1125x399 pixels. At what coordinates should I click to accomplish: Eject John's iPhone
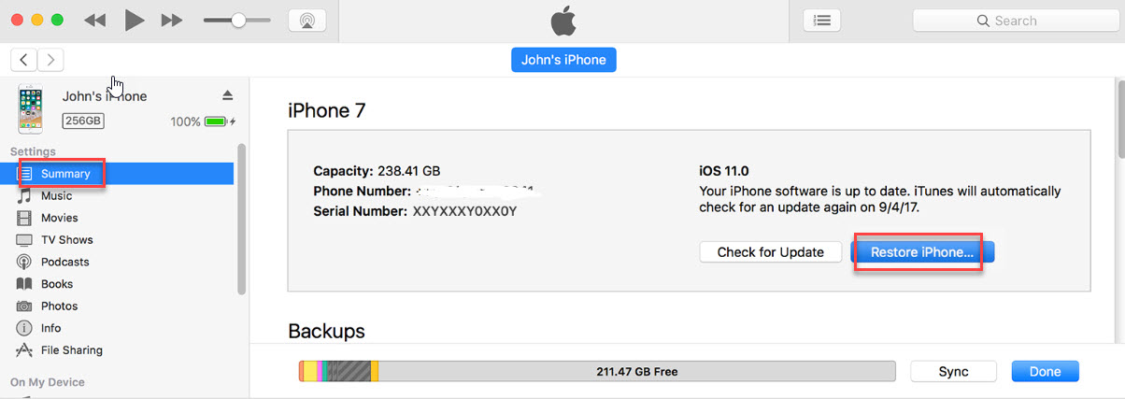227,95
